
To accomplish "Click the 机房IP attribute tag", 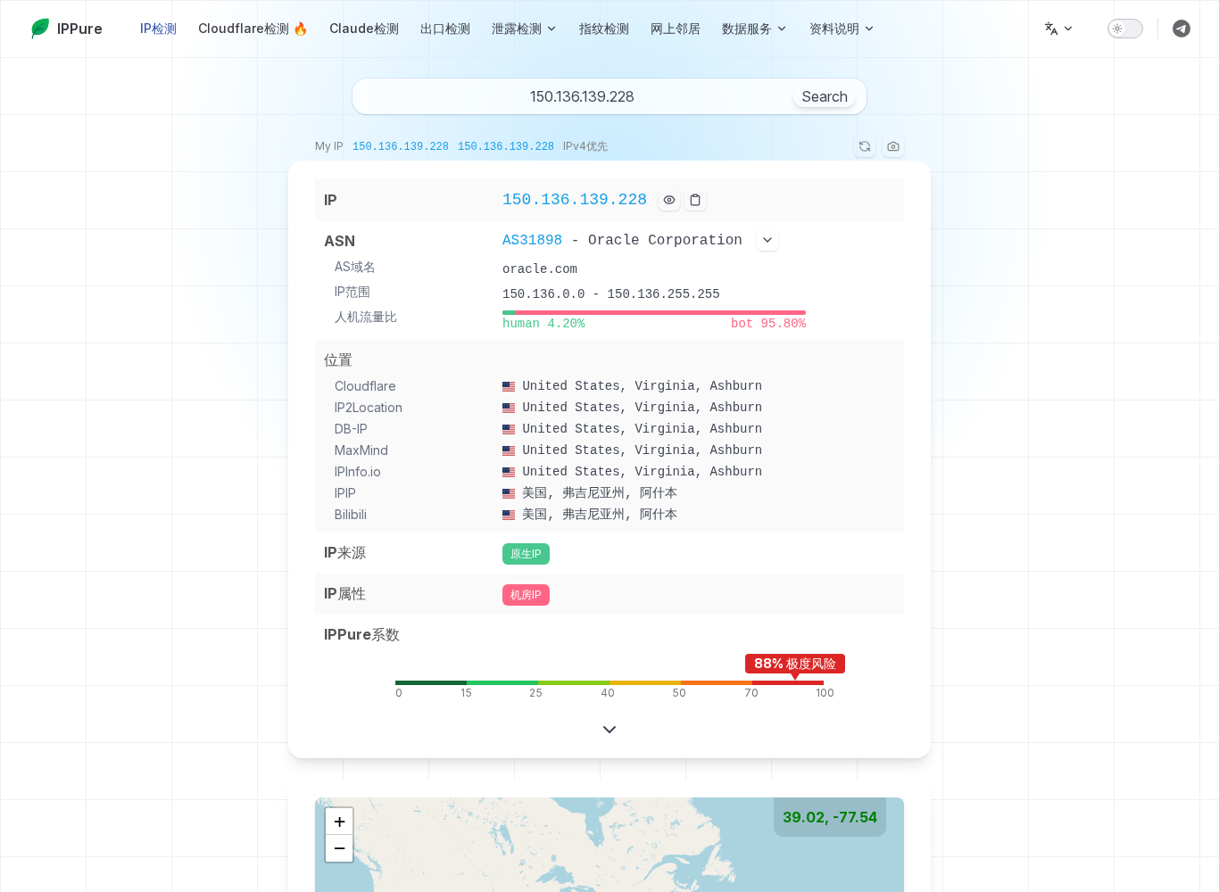I will [526, 595].
